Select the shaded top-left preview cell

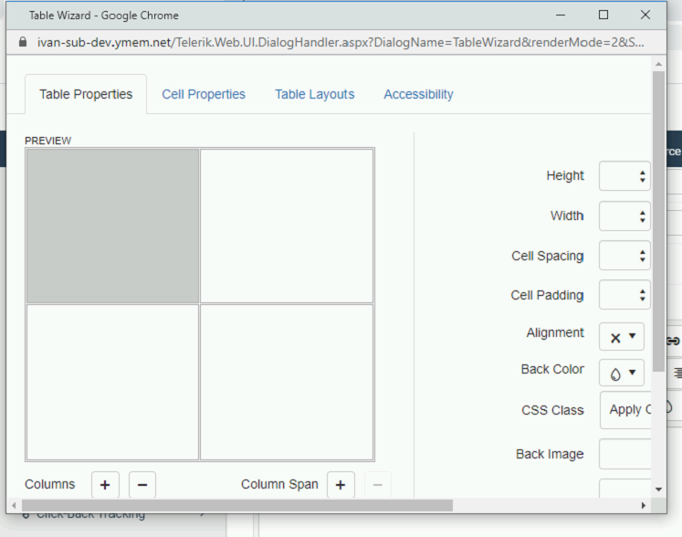112,226
